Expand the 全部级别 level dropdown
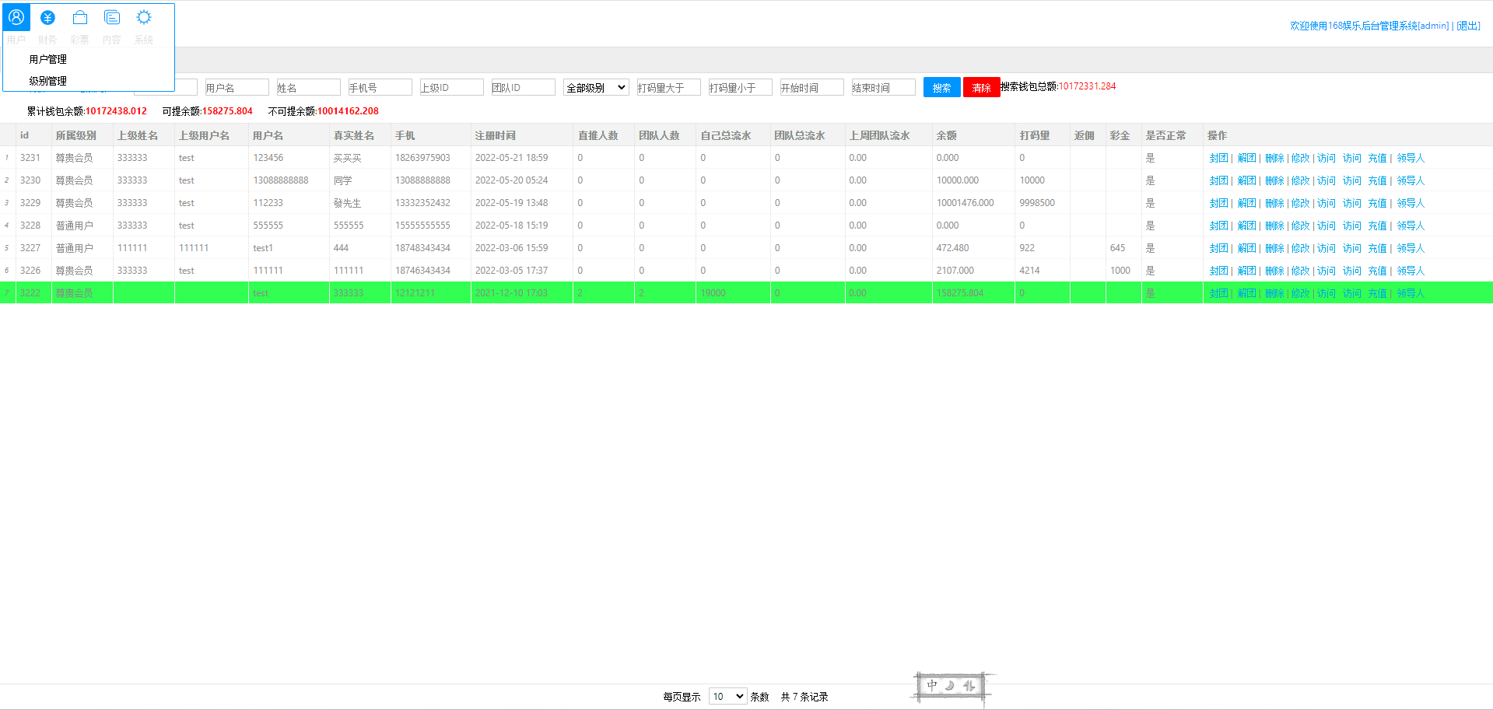This screenshot has height=710, width=1493. pos(596,88)
